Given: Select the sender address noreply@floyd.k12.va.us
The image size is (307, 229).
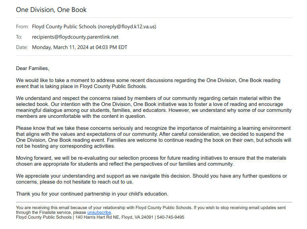Looking at the screenshot, I should [x=127, y=27].
